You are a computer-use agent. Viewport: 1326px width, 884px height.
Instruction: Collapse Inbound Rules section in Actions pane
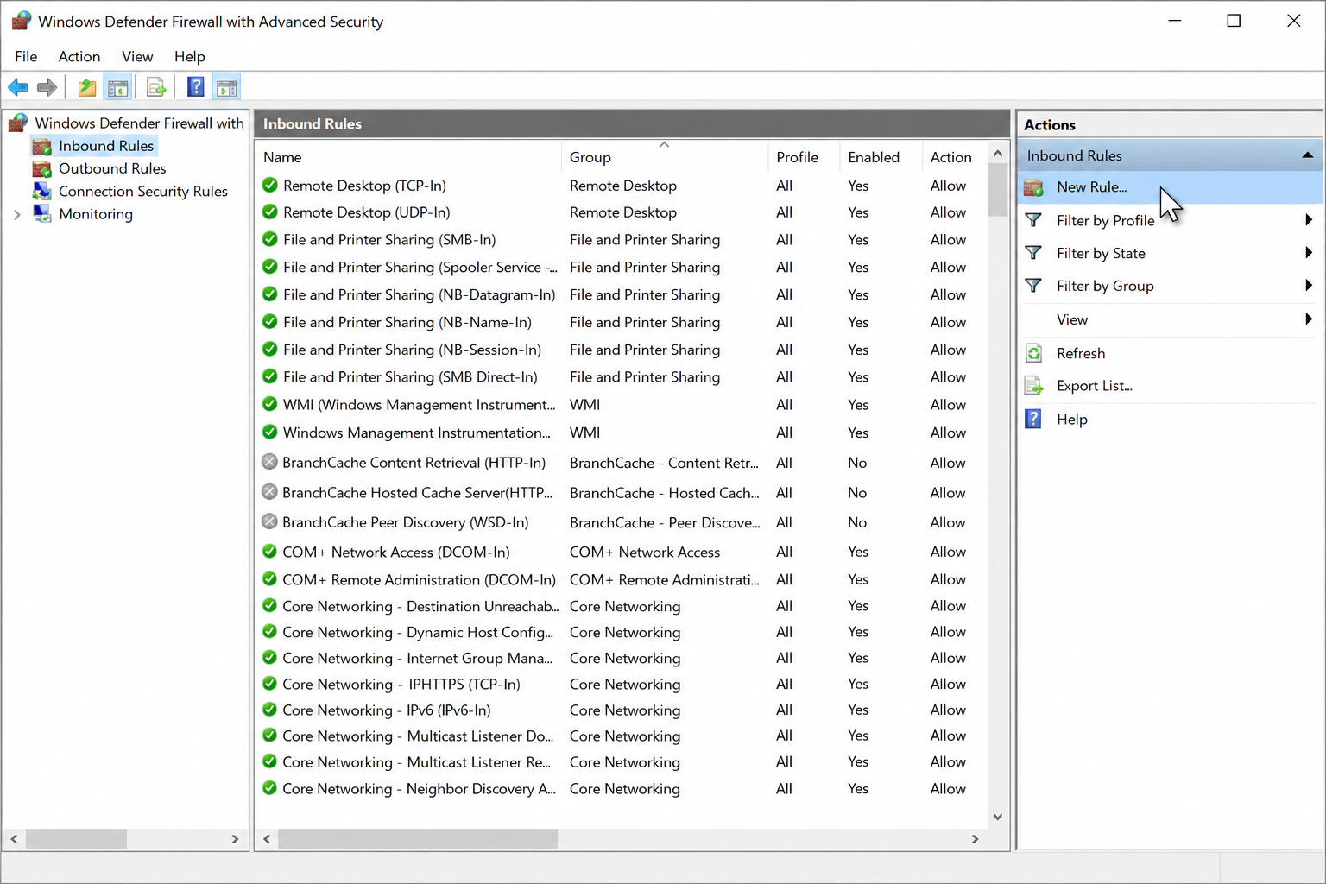tap(1307, 155)
